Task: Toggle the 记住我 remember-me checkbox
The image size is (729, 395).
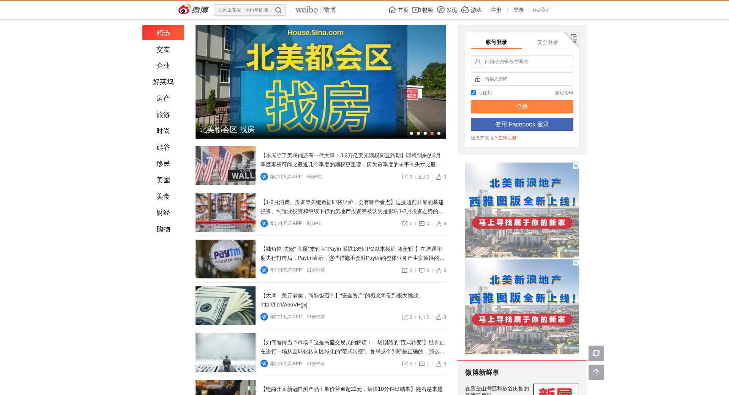Action: click(x=473, y=93)
